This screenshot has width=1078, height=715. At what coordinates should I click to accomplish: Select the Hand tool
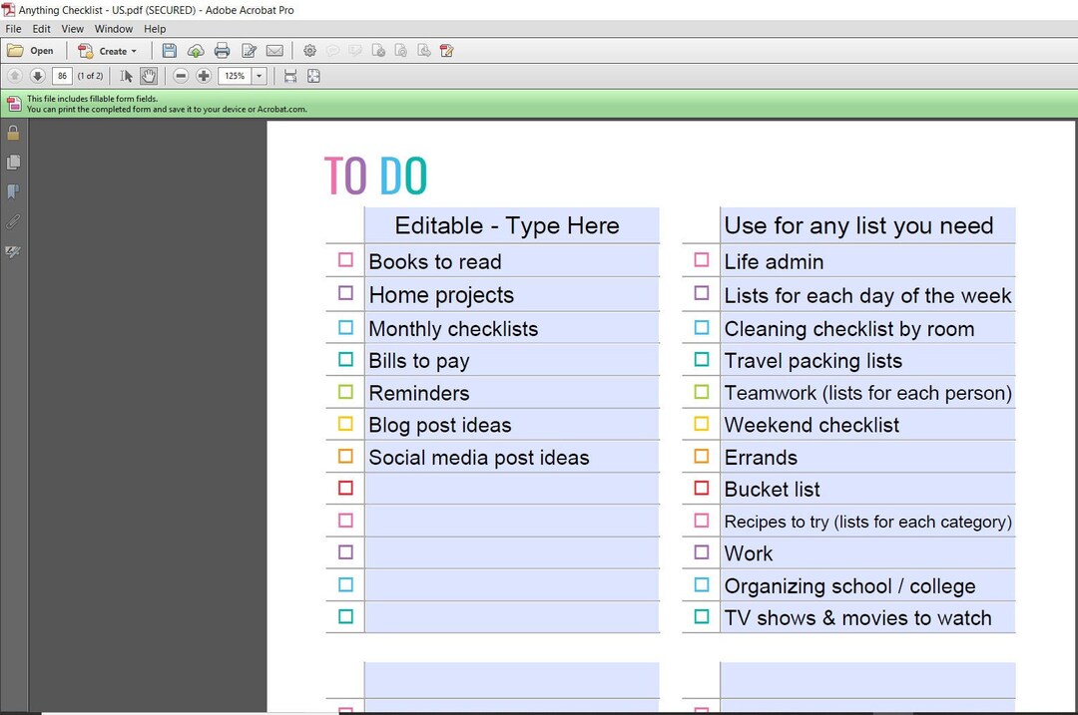point(149,75)
